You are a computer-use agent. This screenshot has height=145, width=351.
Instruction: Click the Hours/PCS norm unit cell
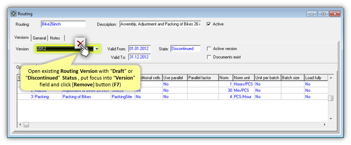coord(243,84)
